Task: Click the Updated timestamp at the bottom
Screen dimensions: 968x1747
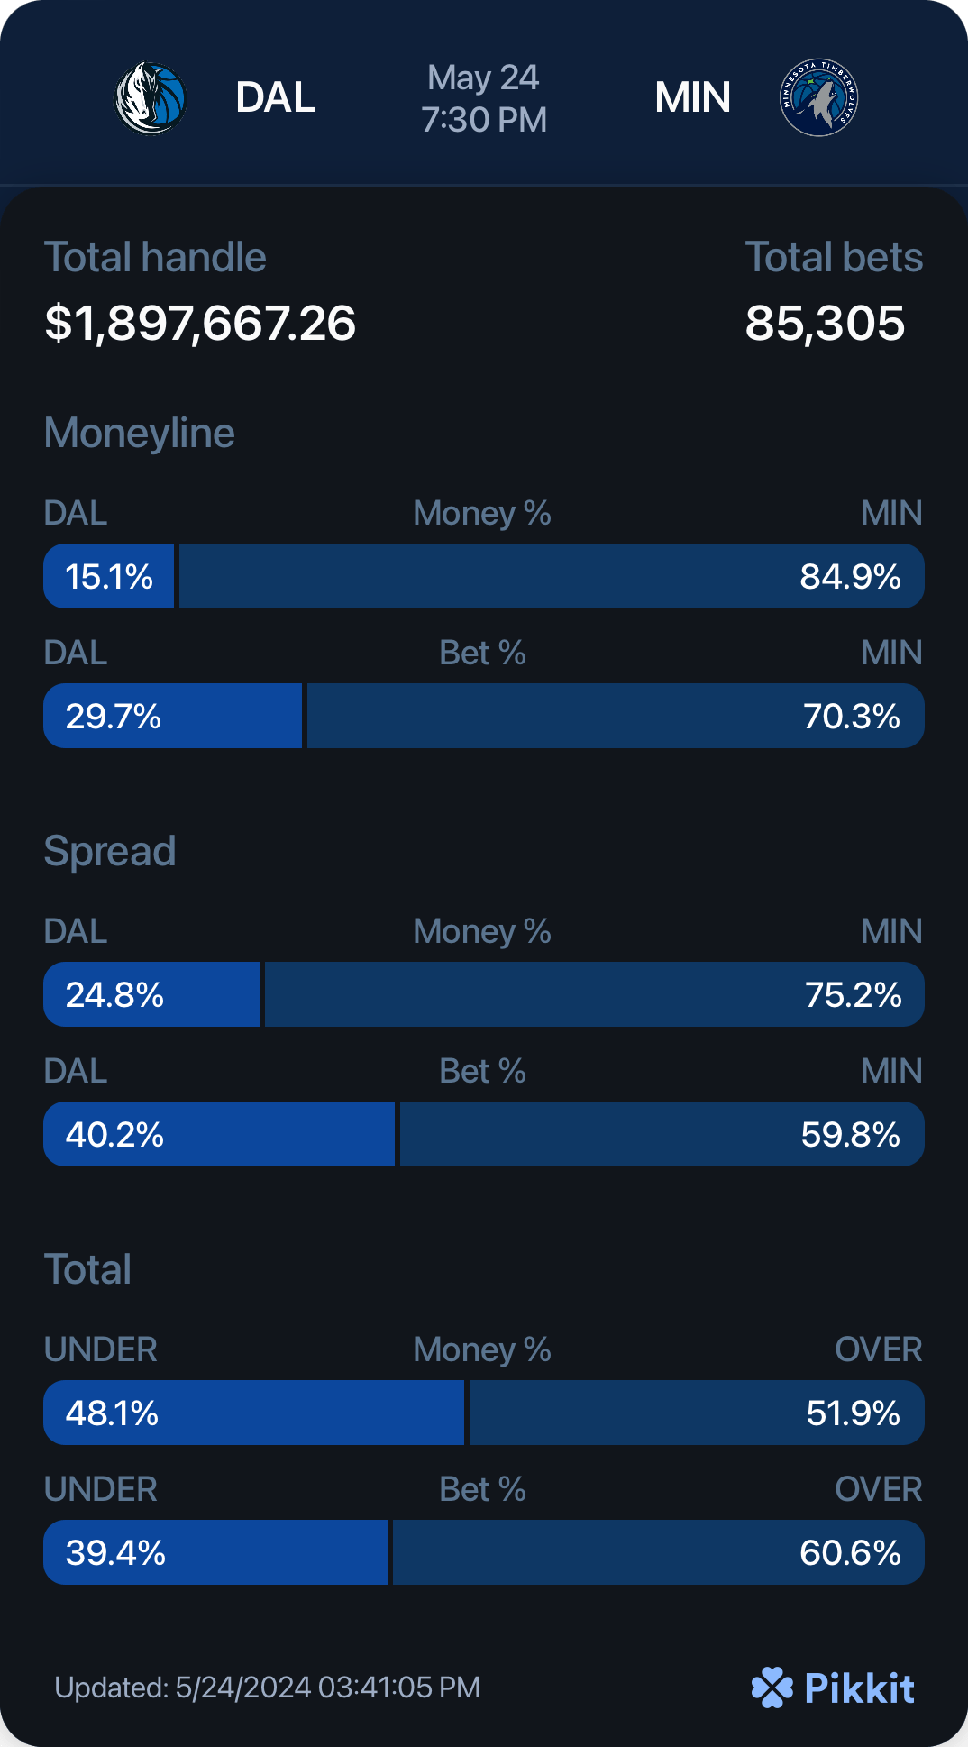Action: pyautogui.click(x=267, y=1688)
